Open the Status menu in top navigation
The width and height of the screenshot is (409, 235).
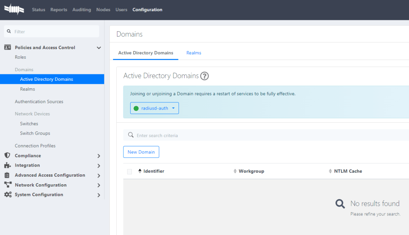coord(39,10)
